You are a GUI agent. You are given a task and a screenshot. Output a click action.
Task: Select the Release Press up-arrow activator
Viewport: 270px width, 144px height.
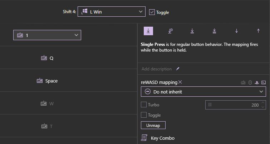point(258,31)
